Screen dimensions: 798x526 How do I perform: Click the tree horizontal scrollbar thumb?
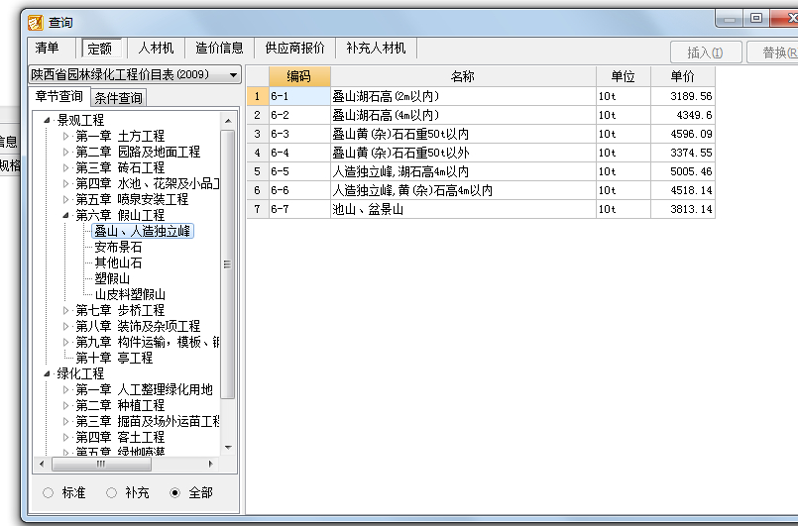[101, 464]
